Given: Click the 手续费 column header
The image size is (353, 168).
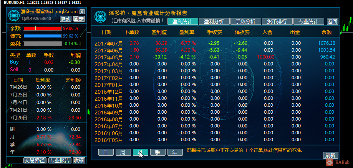Looking at the screenshot, I should tap(215, 32).
